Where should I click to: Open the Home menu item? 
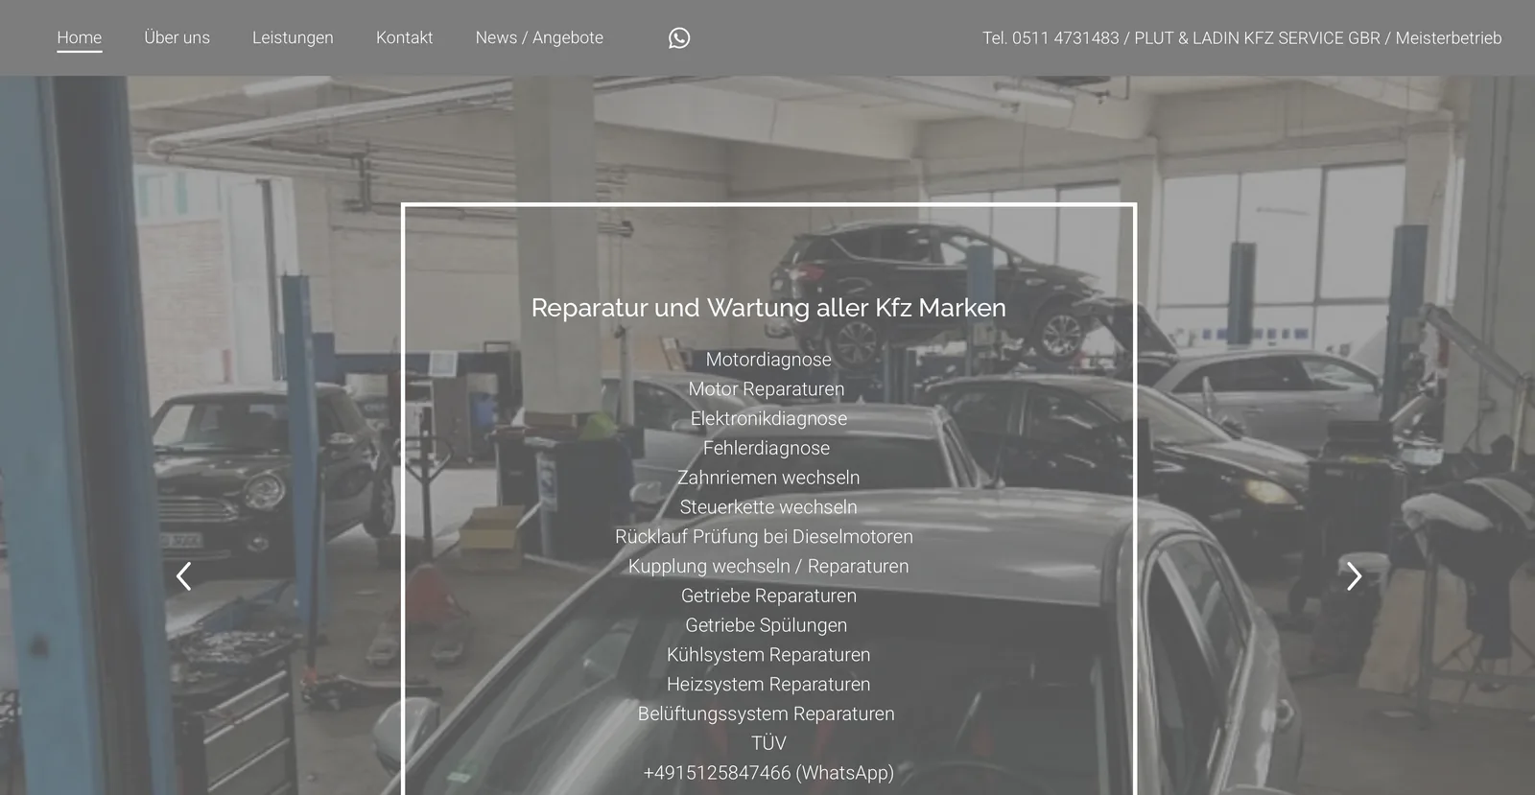80,38
